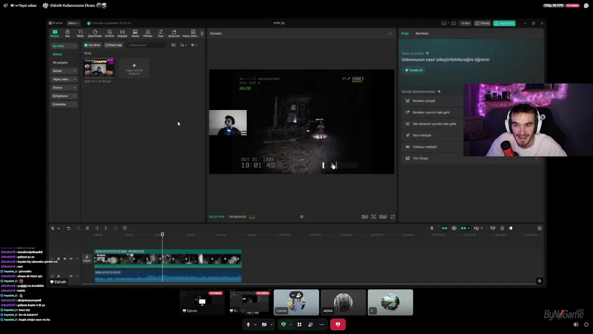Undo the last timeline action
This screenshot has width=593, height=334.
point(69,228)
